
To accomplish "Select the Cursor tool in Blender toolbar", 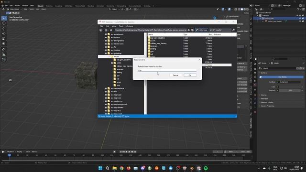I will click(x=4, y=23).
